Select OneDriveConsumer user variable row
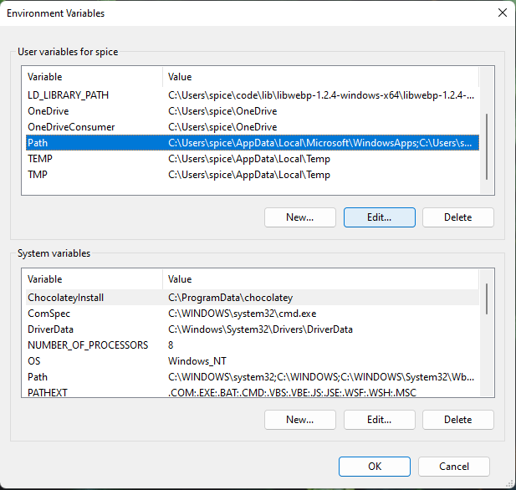 click(x=71, y=127)
